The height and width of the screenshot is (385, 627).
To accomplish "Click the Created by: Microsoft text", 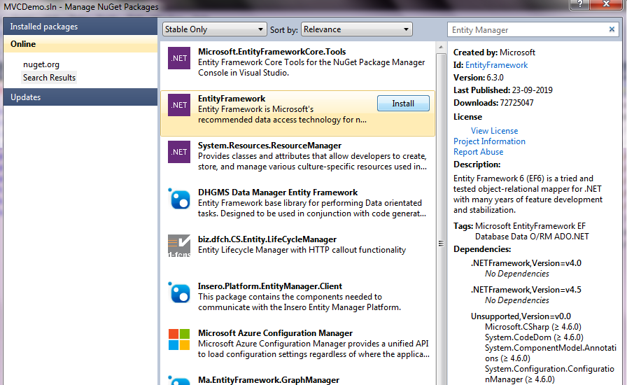I will pos(494,52).
